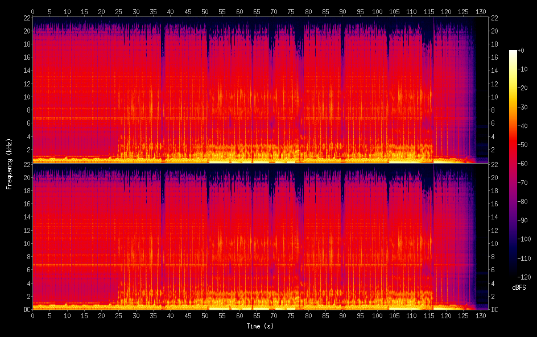Viewport: 537px width, 337px height.
Task: Click the "-100" color scale label
Action: (524, 239)
